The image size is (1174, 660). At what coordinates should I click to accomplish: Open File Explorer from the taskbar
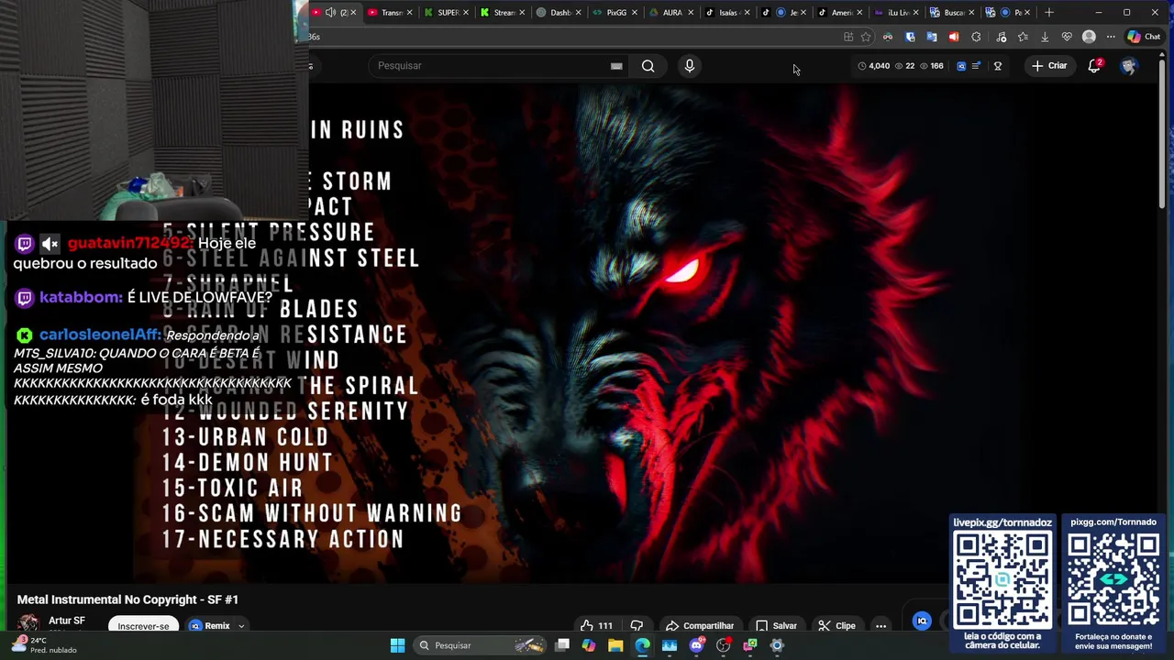615,645
